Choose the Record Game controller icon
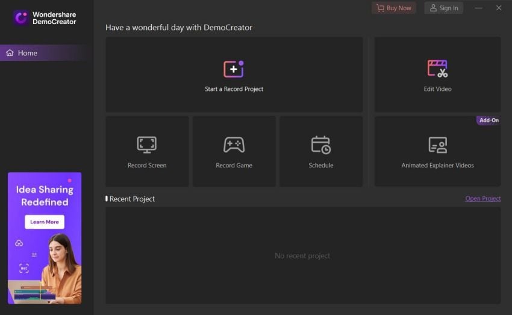This screenshot has height=315, width=512. (x=234, y=145)
